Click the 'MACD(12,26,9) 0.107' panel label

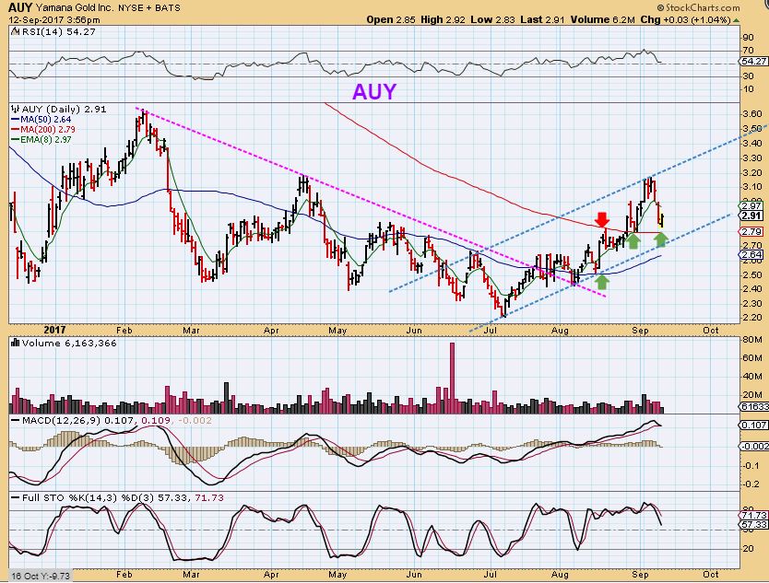click(79, 420)
